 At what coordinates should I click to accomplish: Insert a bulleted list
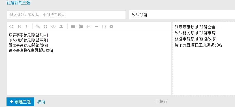point(73,26)
